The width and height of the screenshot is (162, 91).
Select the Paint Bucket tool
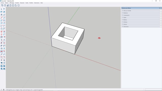tap(2, 12)
